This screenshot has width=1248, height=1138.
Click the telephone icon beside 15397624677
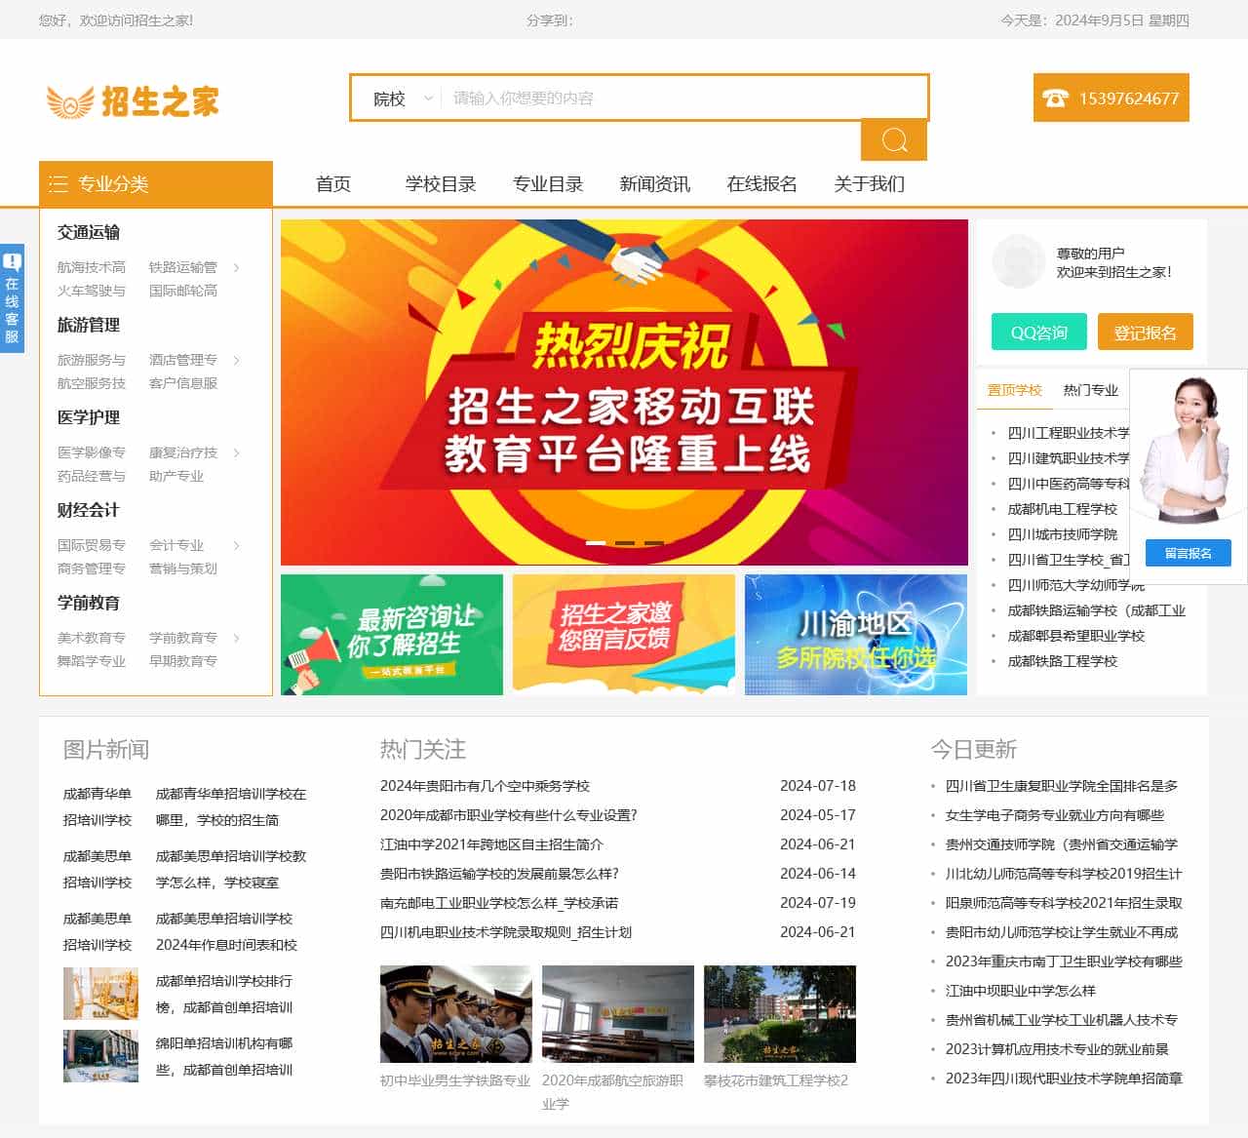[x=1055, y=98]
